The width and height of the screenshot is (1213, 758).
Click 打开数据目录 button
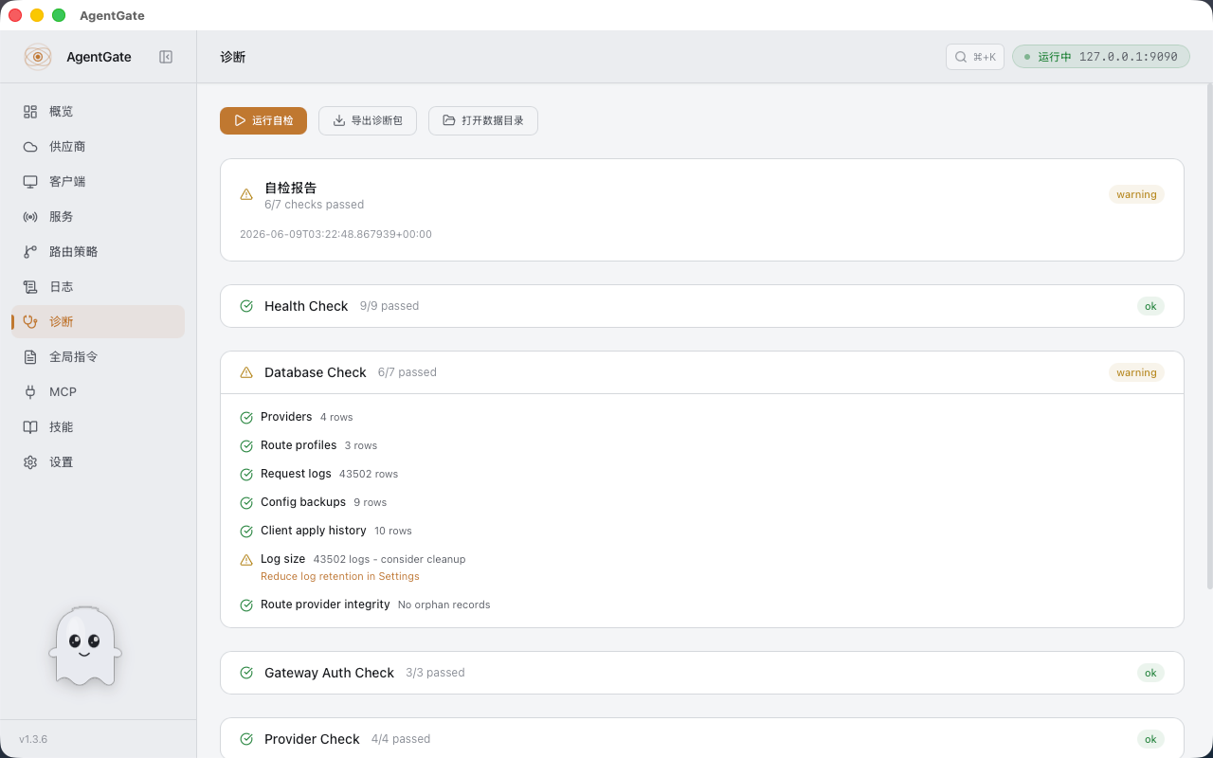point(483,120)
